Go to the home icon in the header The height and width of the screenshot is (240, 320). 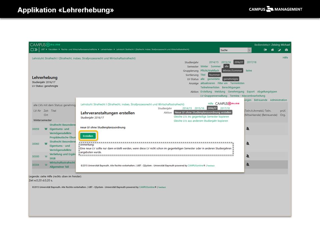tap(272, 50)
